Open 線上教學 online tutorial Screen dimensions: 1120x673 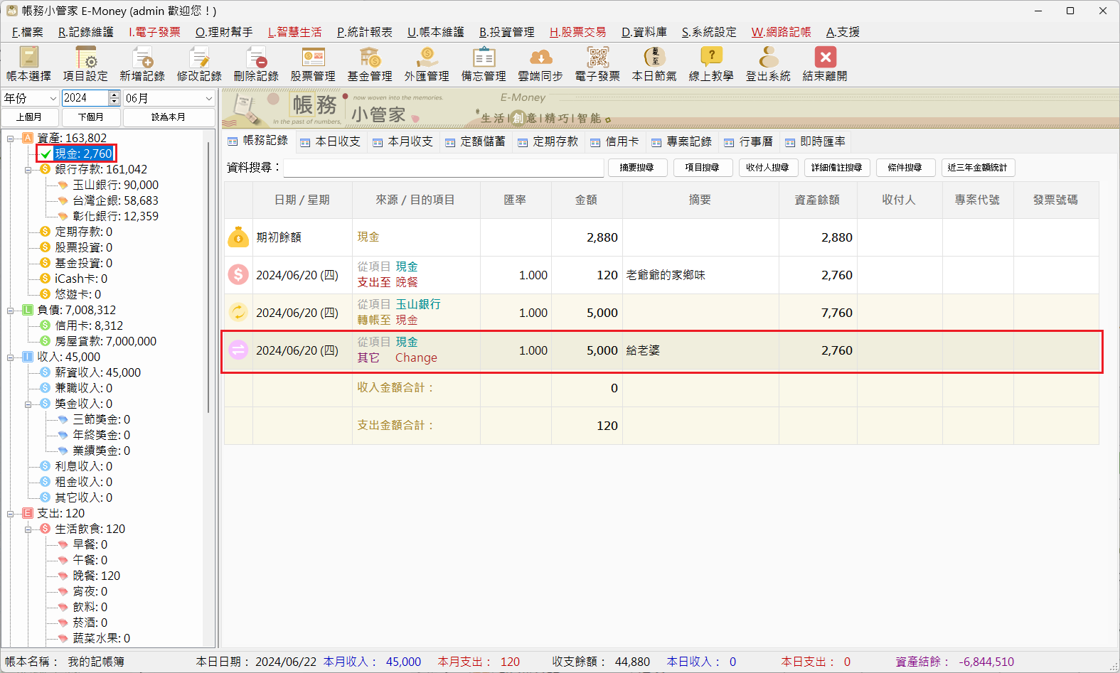[x=711, y=63]
